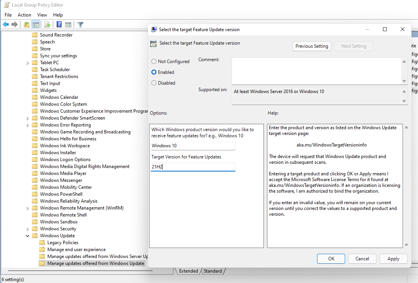
Task: Click the Comment box scroll down arrow
Action: click(404, 81)
